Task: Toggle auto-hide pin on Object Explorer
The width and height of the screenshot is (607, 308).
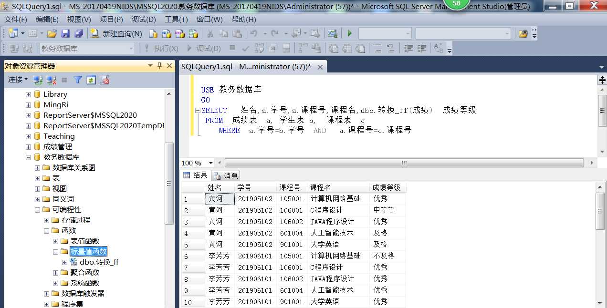Action: 159,66
